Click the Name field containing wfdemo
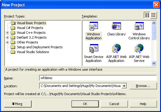161x112 pixels. (98, 78)
